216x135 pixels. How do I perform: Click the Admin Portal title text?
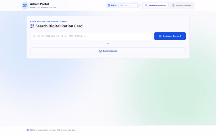point(39,4)
